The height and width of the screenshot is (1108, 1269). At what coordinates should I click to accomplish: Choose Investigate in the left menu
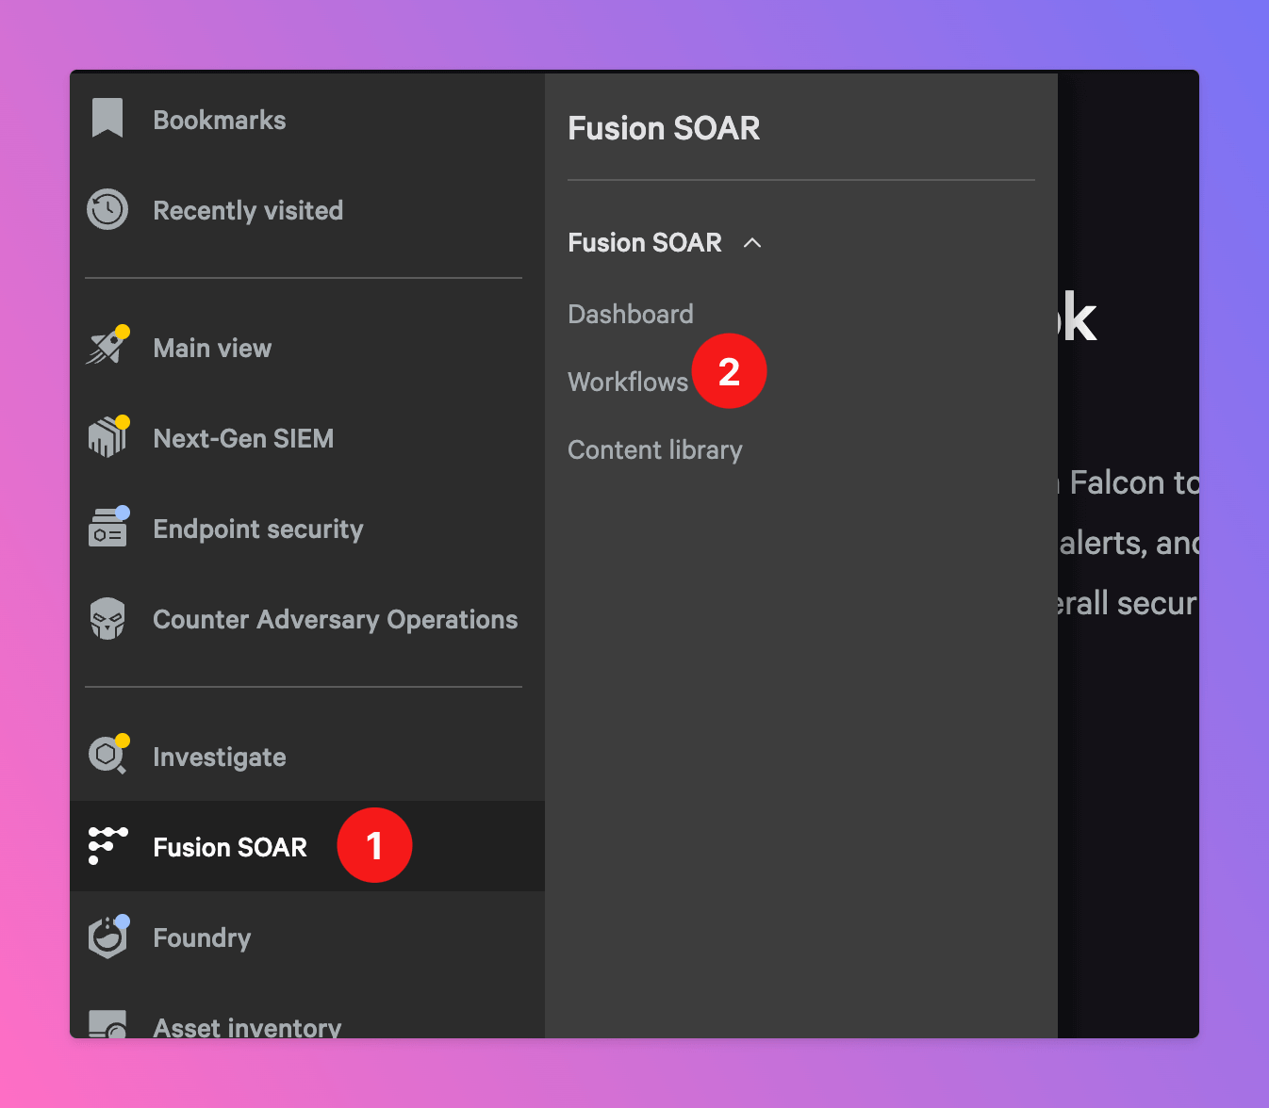coord(220,757)
